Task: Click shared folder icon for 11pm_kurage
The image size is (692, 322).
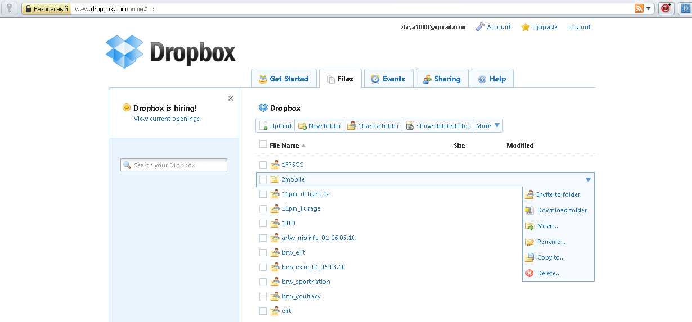Action: (275, 208)
